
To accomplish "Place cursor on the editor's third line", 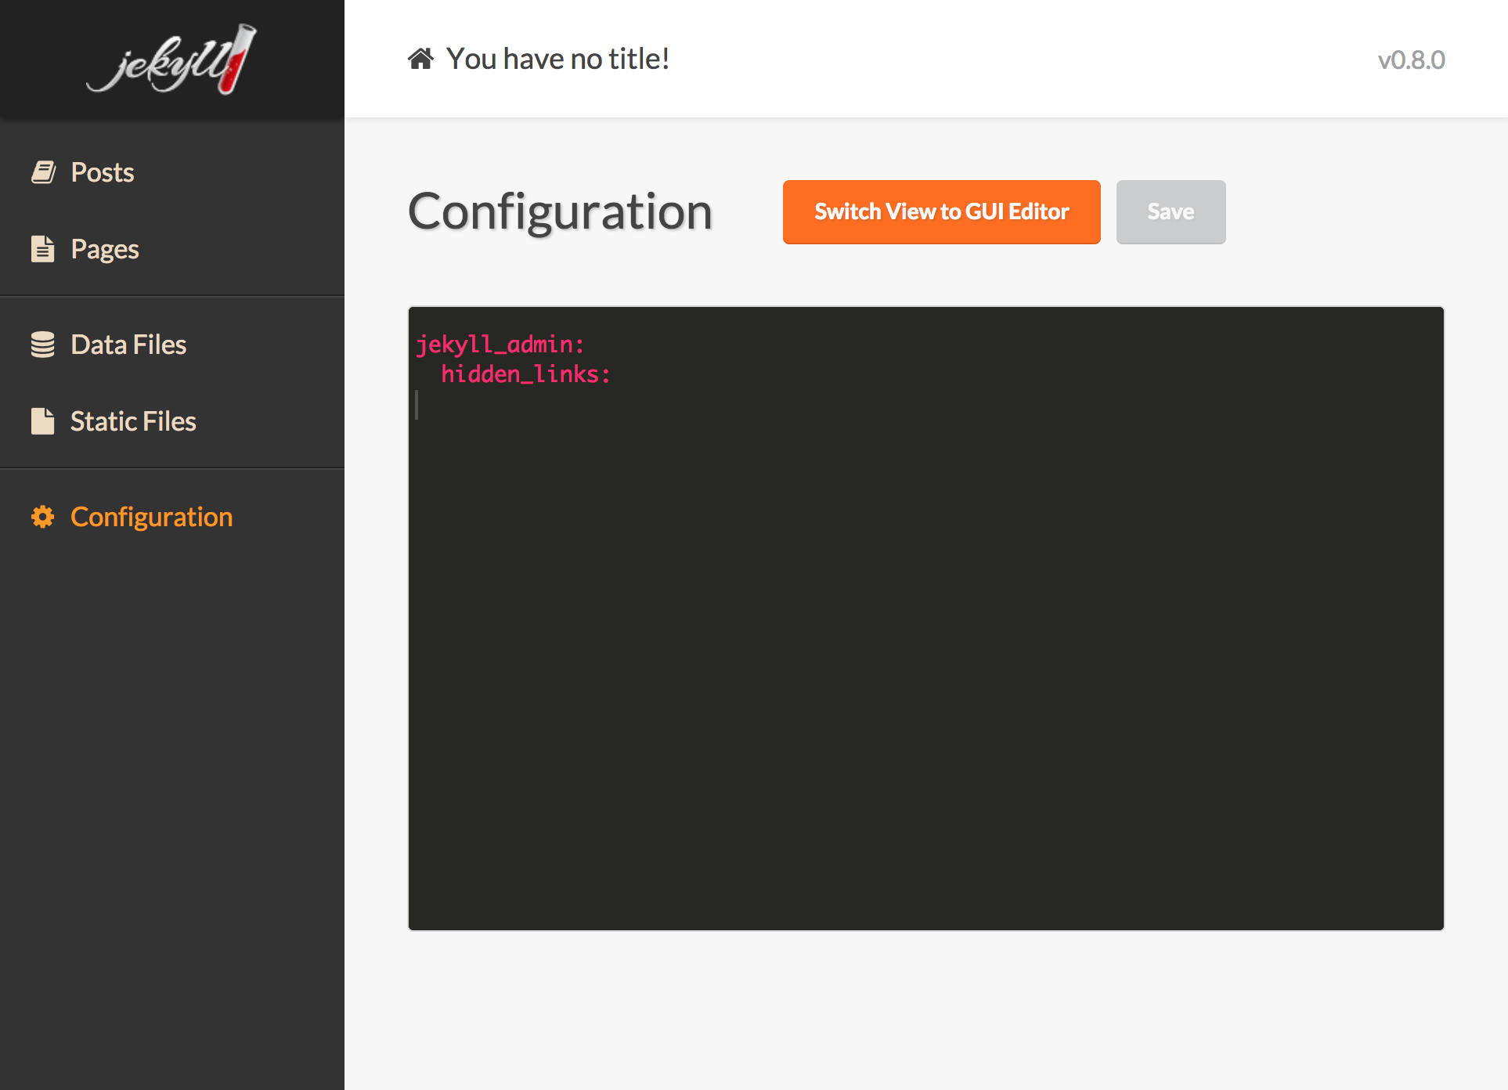I will pyautogui.click(x=925, y=405).
